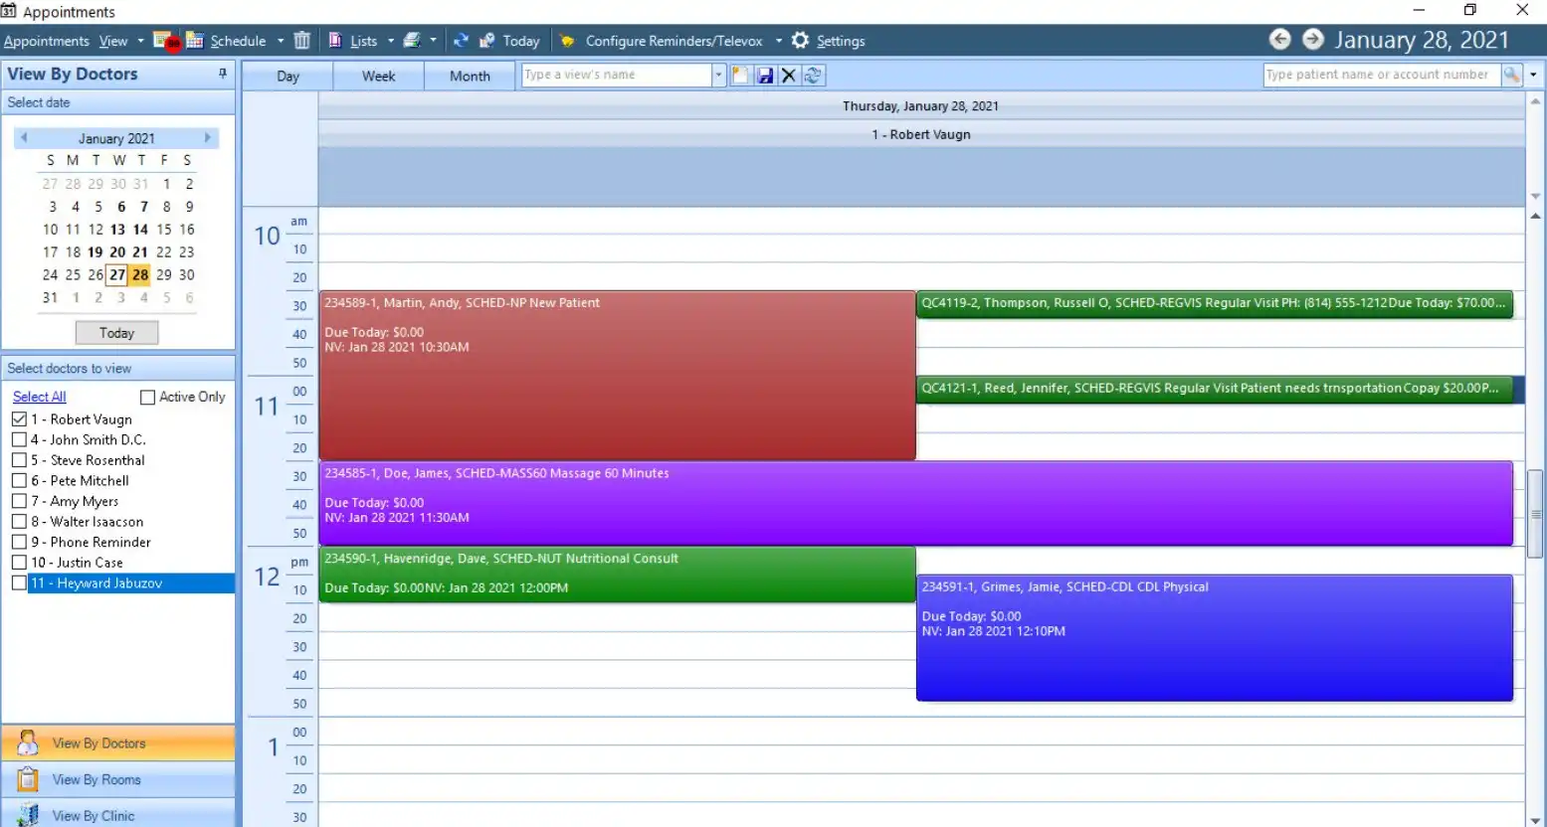Switch to the Week tab

(x=377, y=75)
